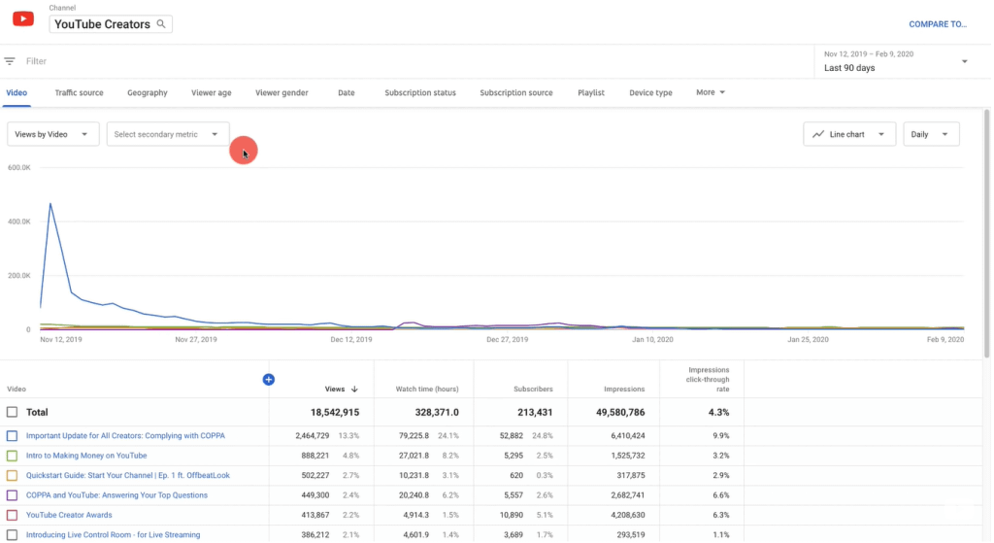This screenshot has width=994, height=543.
Task: Switch to the Viewer age tab
Action: click(x=212, y=92)
